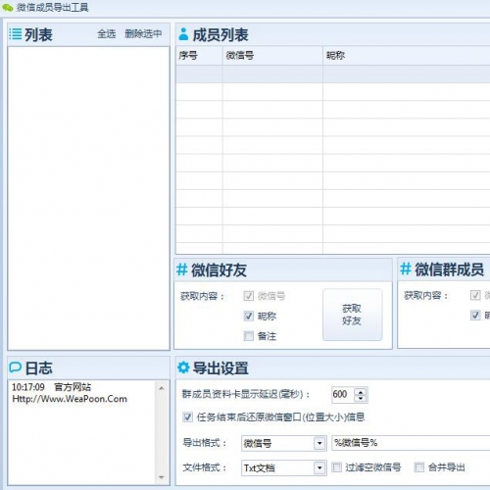
Task: Enable the 备注 checkbox
Action: [x=249, y=336]
